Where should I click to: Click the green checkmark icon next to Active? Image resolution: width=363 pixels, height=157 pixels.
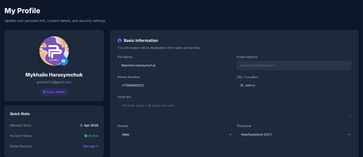pyautogui.click(x=86, y=136)
